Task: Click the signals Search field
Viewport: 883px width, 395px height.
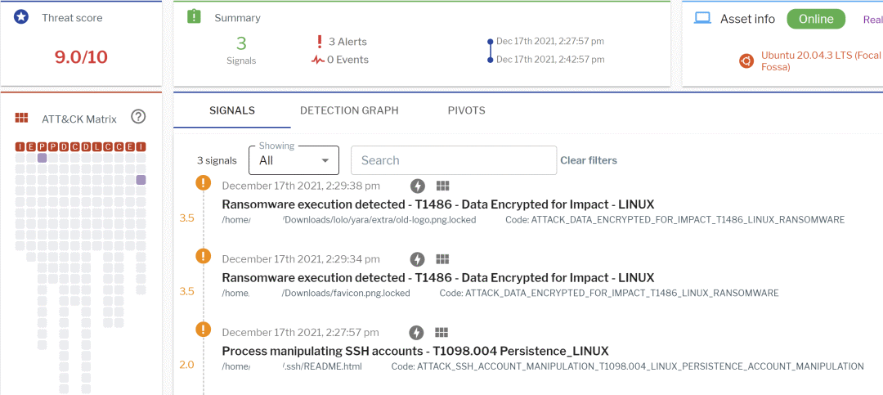Action: point(453,160)
